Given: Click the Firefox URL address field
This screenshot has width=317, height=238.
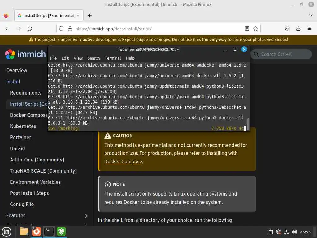Looking at the screenshot, I should click(x=159, y=29).
